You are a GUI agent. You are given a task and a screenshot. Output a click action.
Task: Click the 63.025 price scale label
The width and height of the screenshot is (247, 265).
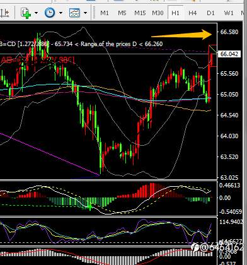[x=229, y=178]
